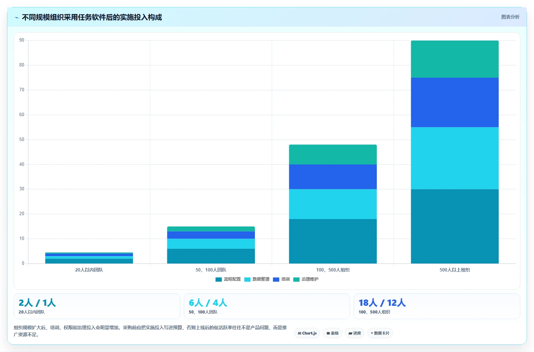Click the 培训 segment of 100，500人组织 bar

click(333, 177)
